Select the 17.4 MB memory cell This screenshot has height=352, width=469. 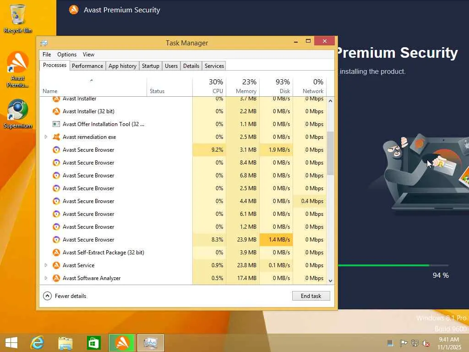coord(243,278)
